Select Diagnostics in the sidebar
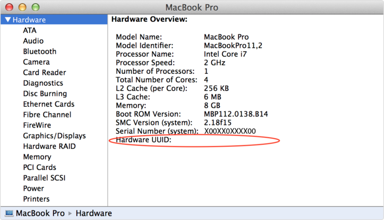 (x=43, y=83)
